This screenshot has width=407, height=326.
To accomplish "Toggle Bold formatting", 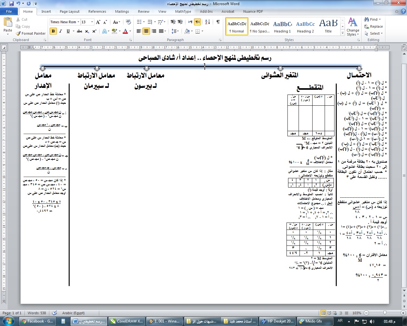I will (x=53, y=31).
